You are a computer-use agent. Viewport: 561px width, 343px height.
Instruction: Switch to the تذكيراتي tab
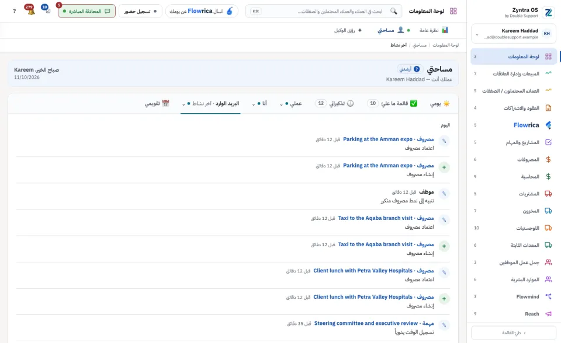pos(334,103)
